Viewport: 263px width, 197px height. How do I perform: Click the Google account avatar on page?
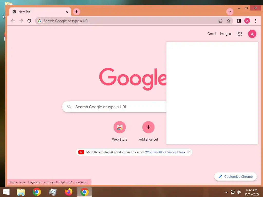pos(252,34)
